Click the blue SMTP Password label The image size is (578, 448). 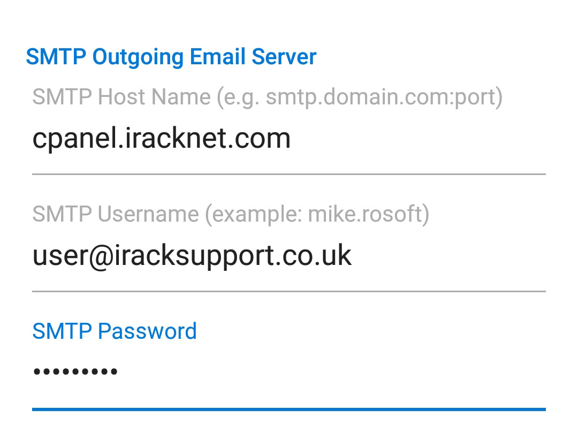115,331
